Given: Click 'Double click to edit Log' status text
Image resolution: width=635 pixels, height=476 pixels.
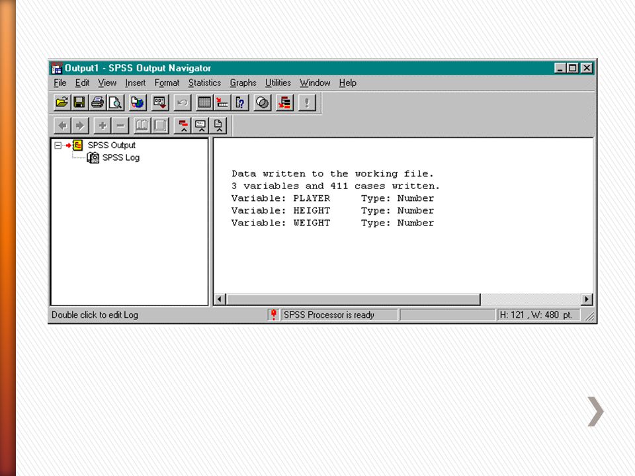Looking at the screenshot, I should pyautogui.click(x=95, y=315).
